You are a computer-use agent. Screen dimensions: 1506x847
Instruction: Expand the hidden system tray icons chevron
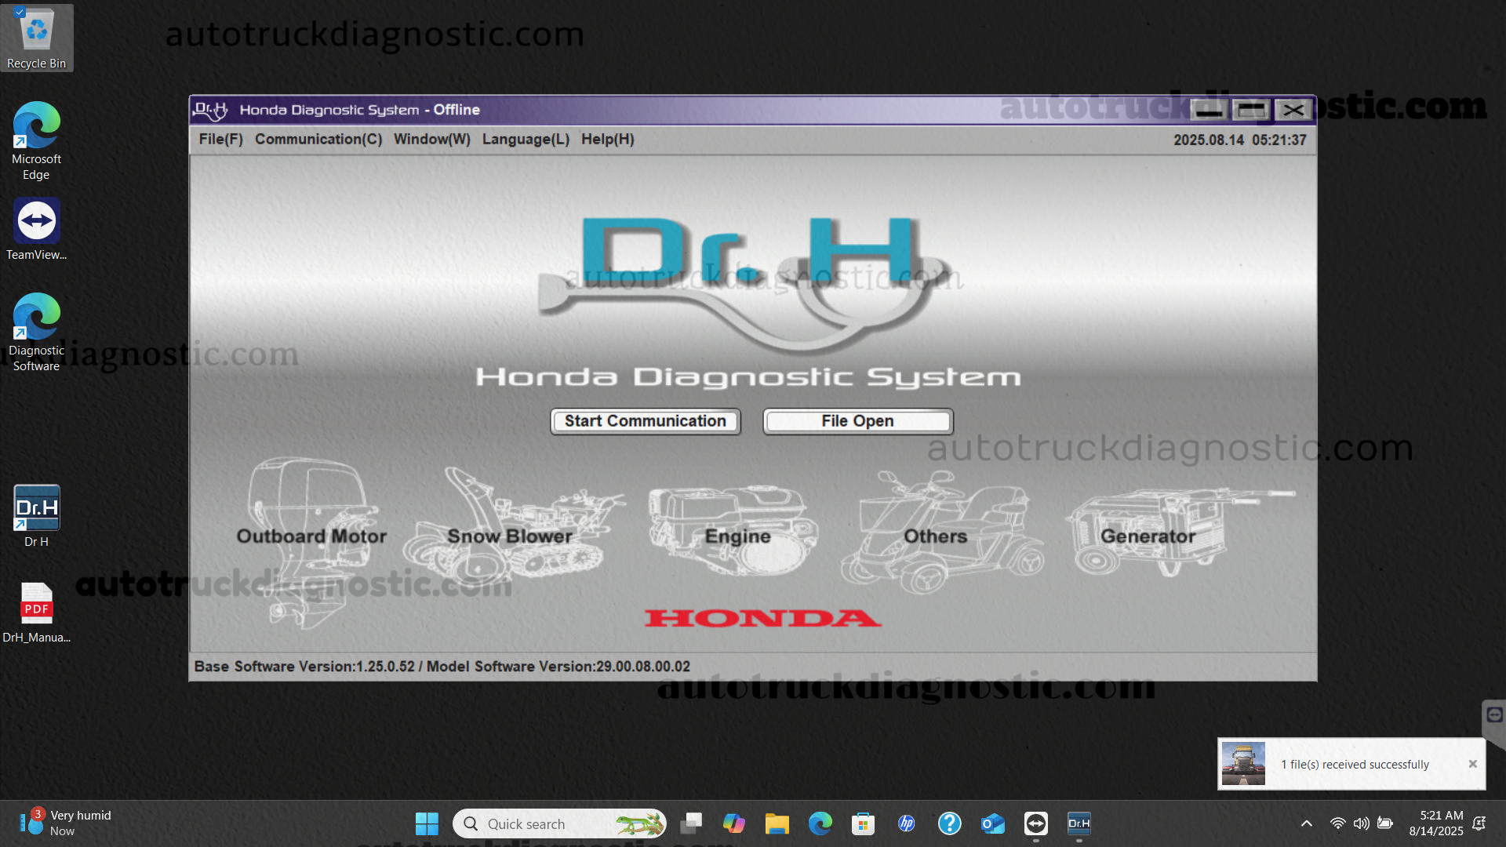[x=1306, y=823]
